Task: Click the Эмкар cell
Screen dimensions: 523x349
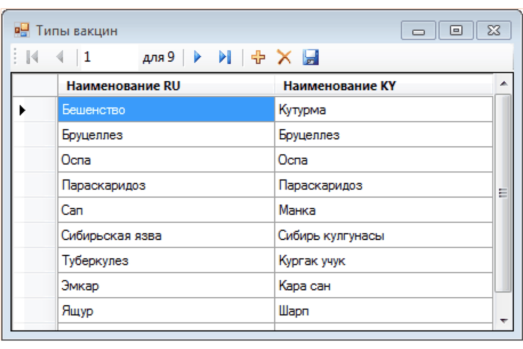Action: (166, 286)
